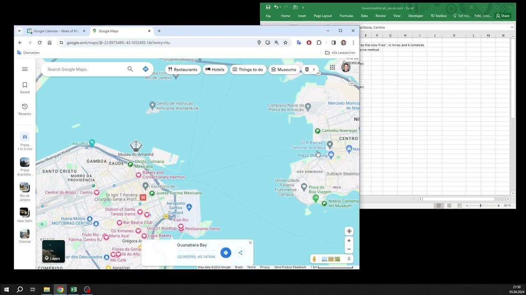Click the Google Translate icon in toolbar
This screenshot has height=295, width=526.
(299, 43)
